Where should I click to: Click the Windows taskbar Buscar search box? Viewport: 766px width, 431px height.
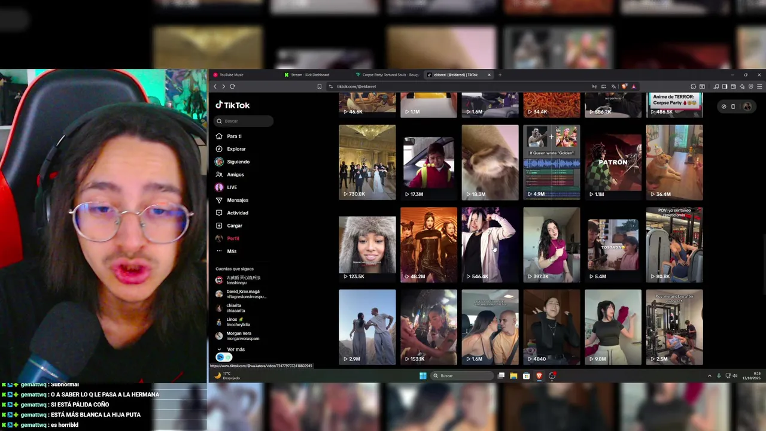coord(461,376)
